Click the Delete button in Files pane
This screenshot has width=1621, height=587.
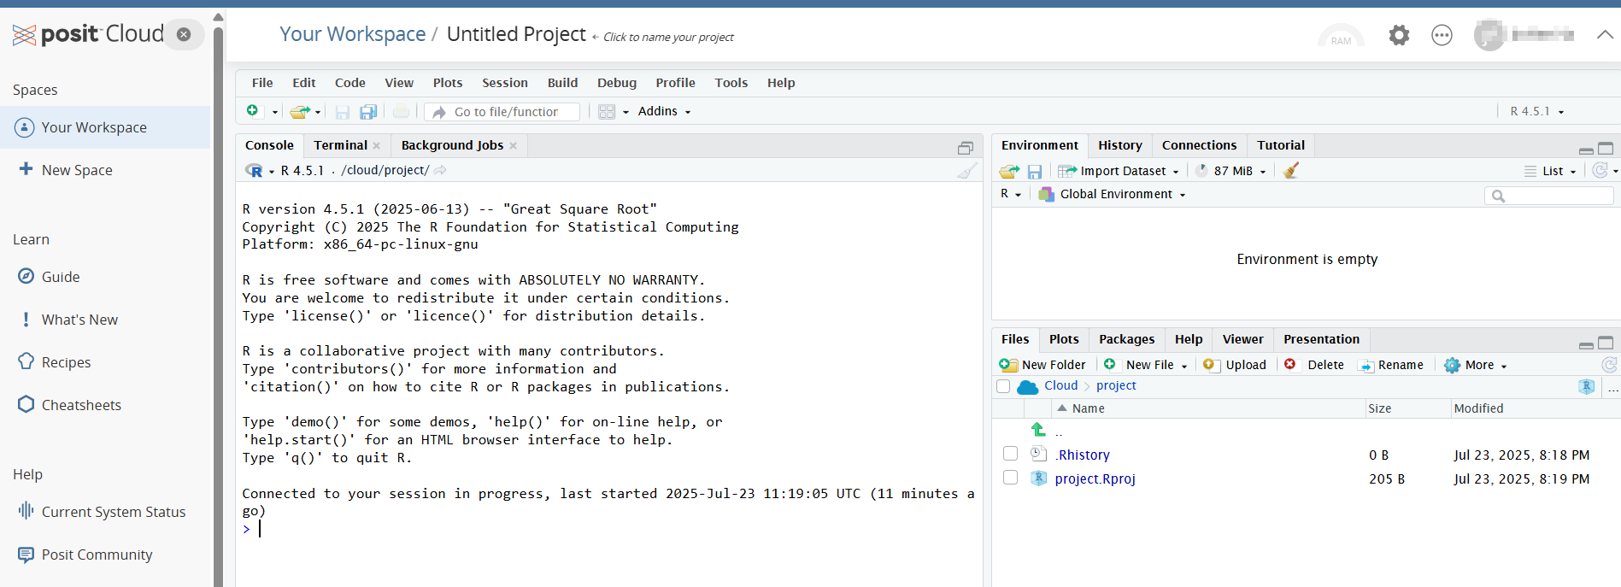[x=1314, y=365]
